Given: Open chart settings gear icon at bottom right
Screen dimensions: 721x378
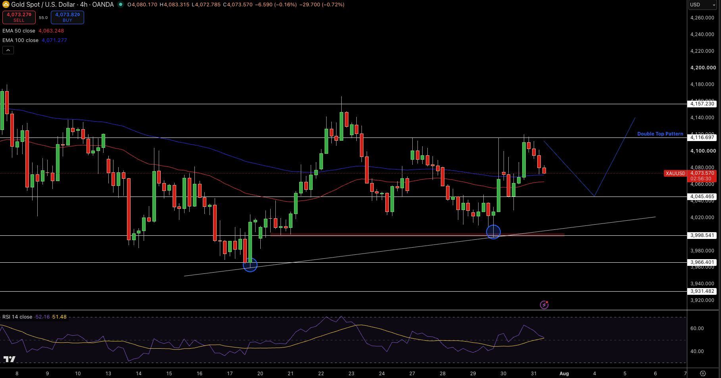Looking at the screenshot, I should pyautogui.click(x=703, y=373).
